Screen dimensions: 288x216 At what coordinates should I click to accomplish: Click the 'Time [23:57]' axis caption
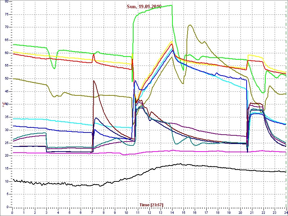point(151,204)
